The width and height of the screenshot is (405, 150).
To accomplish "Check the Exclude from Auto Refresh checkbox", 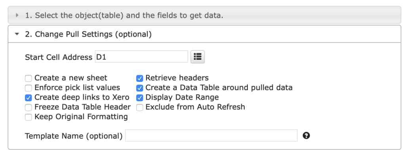I will coord(139,107).
